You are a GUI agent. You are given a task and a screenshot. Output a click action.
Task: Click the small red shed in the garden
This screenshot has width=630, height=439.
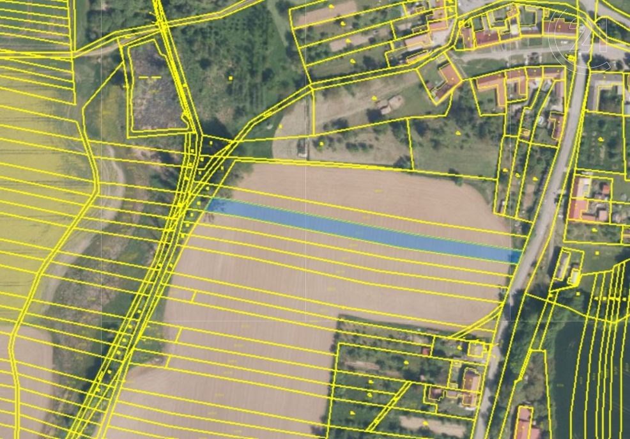click(425, 351)
